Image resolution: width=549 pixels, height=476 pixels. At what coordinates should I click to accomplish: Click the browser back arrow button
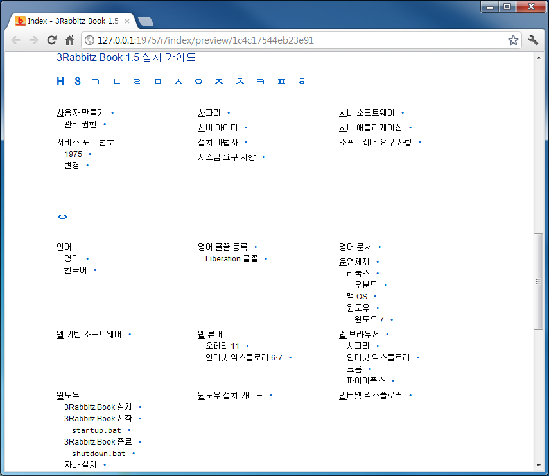tap(16, 40)
